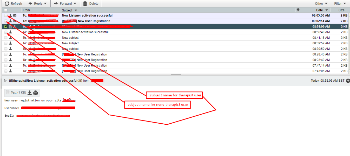Click the printer icon to print the message
The image size is (350, 156).
point(36,93)
